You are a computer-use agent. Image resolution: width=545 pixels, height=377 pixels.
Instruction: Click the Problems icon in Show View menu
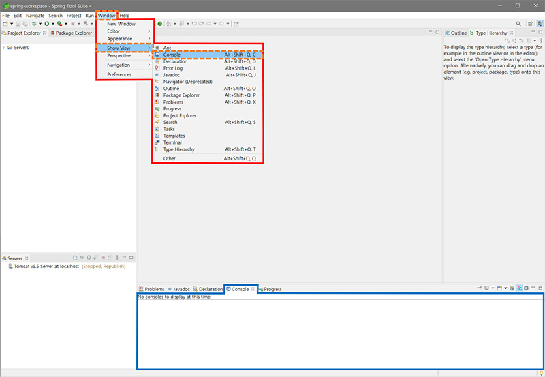[157, 102]
